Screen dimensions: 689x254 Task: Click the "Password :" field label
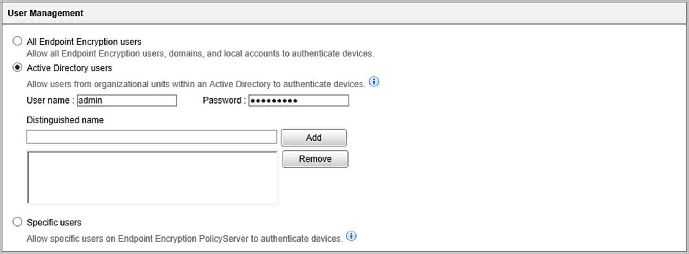click(x=224, y=101)
